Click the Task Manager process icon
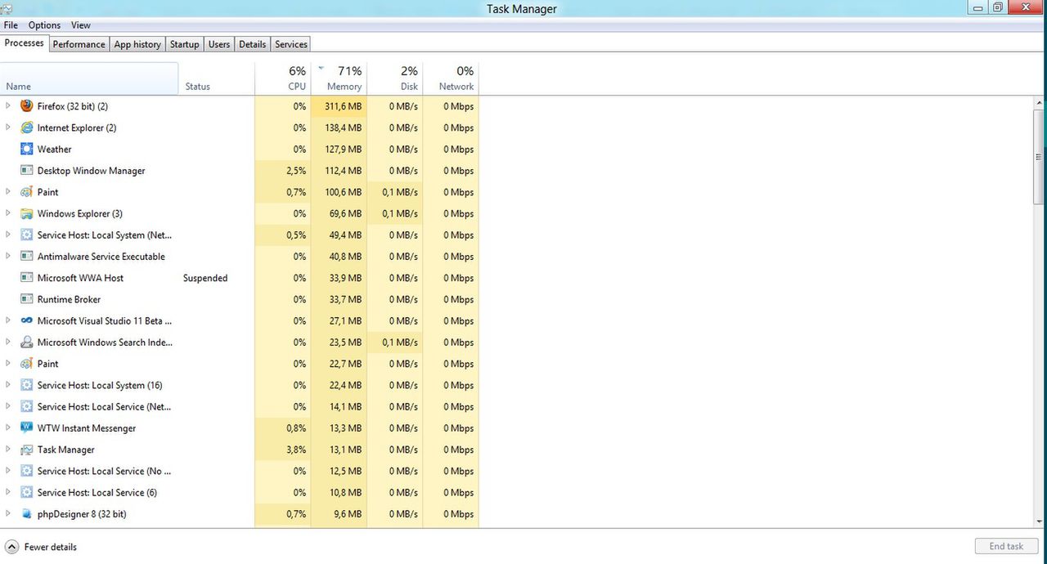Screen dimensions: 1047x564 (x=26, y=450)
